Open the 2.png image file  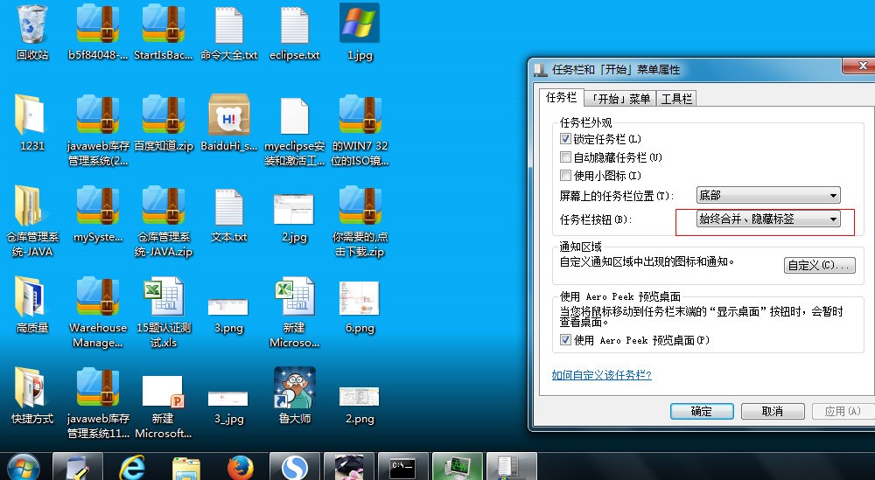360,396
